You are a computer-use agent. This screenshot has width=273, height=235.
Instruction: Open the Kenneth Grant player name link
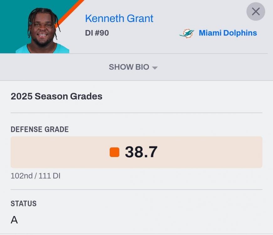[119, 18]
